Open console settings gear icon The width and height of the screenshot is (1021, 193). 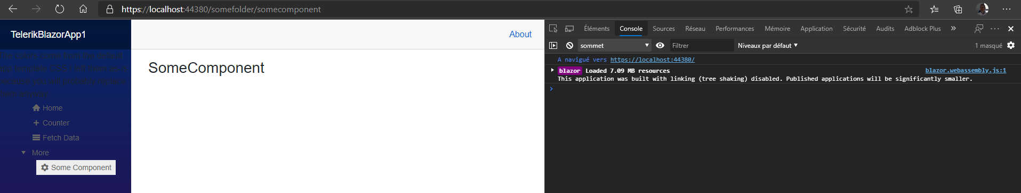click(x=1011, y=46)
